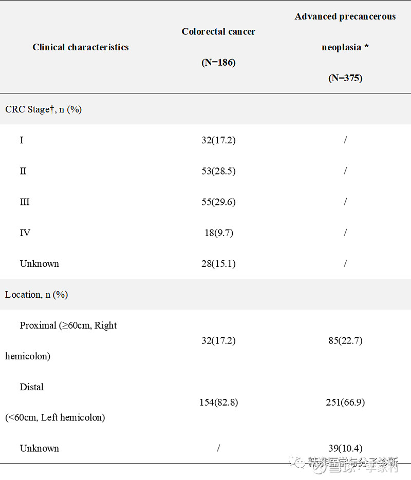
Task: Click the Clinical characteristics column header
Action: pos(81,47)
